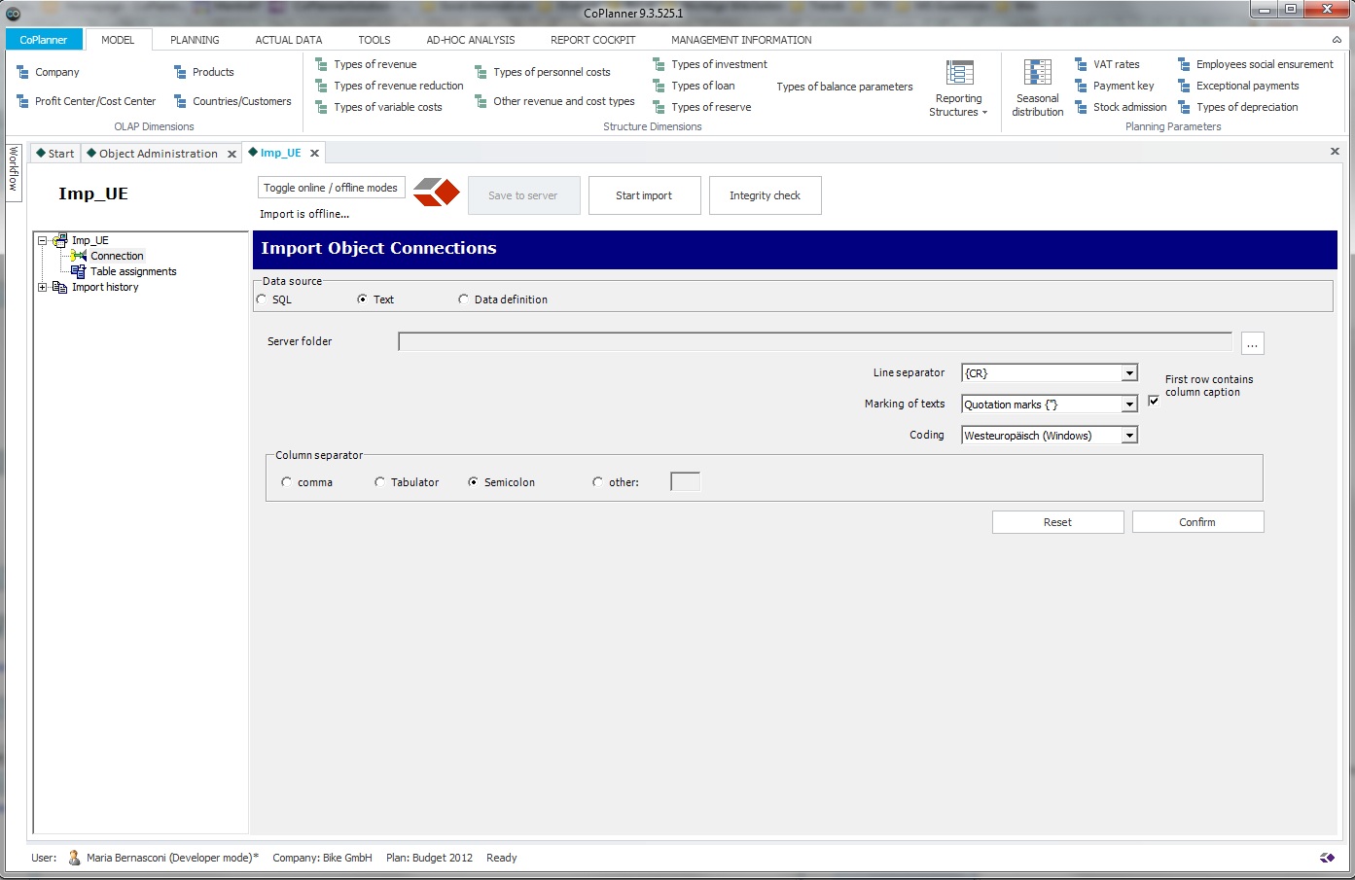This screenshot has width=1355, height=880.
Task: Click the Import history tree icon
Action: (x=59, y=287)
